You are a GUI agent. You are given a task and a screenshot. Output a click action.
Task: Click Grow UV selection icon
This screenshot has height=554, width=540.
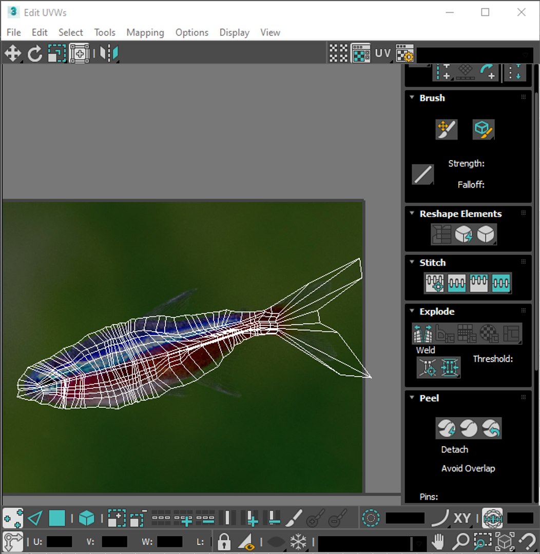(x=117, y=518)
